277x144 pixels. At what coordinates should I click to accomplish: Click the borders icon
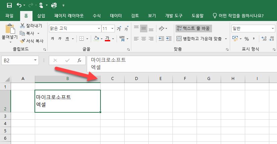[x=81, y=39]
